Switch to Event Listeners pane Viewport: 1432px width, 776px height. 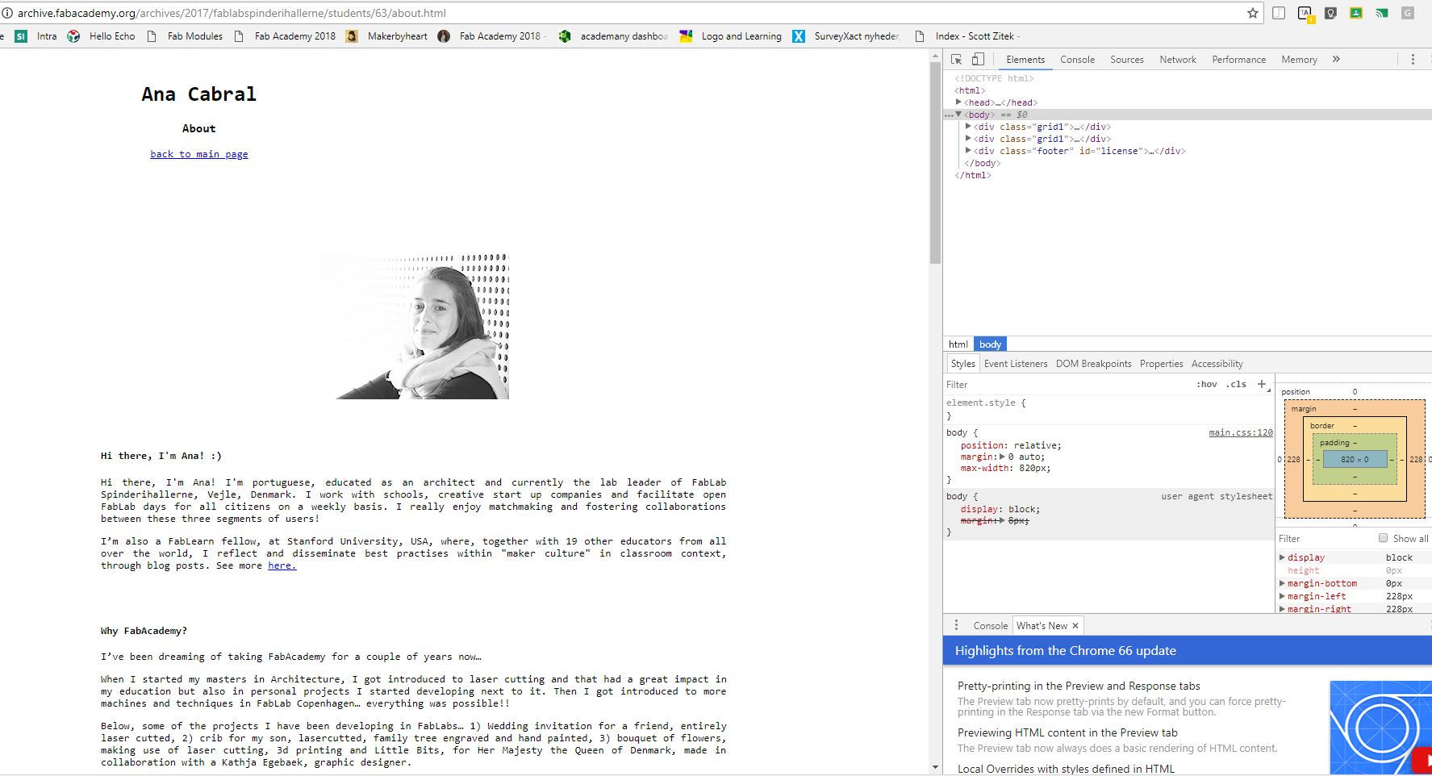pos(1016,364)
